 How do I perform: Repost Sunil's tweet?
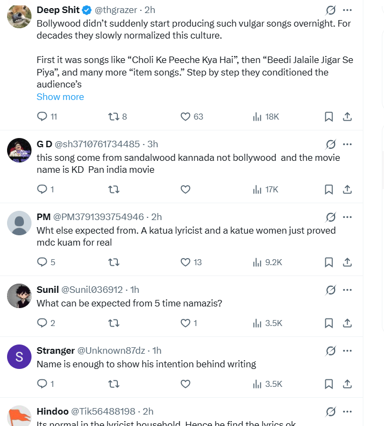coord(114,323)
